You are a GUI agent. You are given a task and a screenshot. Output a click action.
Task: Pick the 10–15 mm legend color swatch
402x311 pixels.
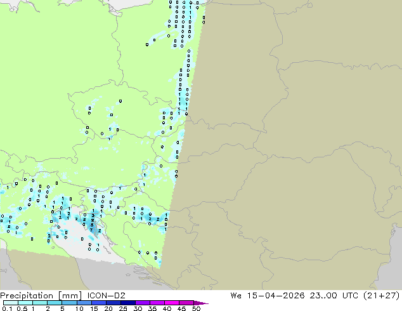tap(84, 303)
